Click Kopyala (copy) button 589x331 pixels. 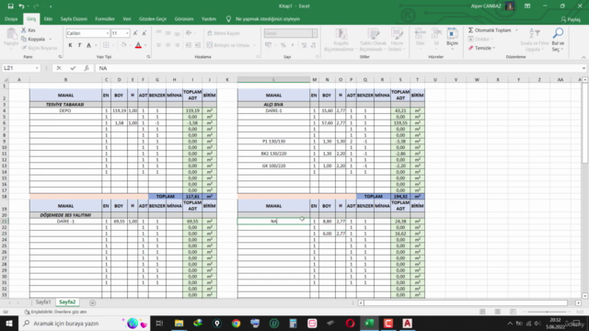coord(33,39)
